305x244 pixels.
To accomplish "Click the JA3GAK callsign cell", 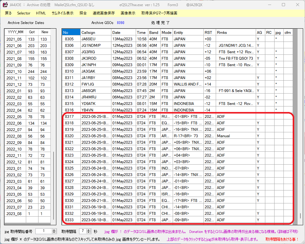I will [x=96, y=71].
